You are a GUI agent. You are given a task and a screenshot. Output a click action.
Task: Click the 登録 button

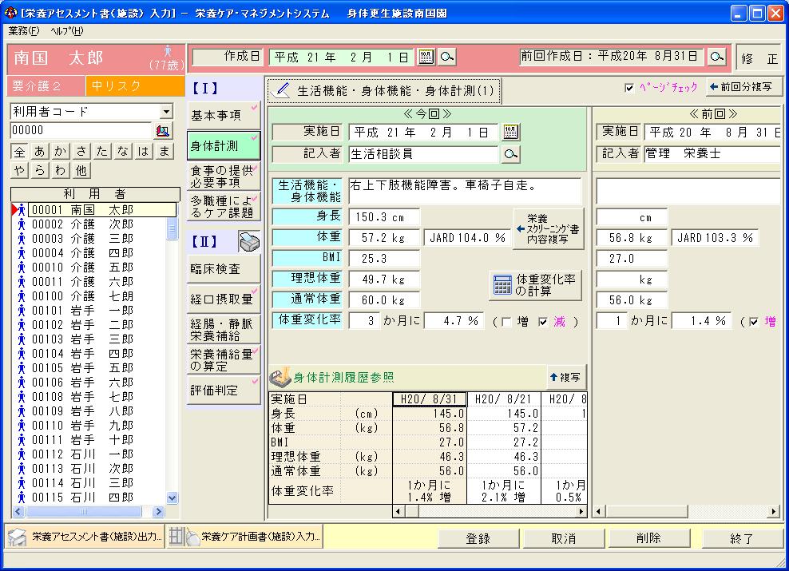click(x=478, y=538)
